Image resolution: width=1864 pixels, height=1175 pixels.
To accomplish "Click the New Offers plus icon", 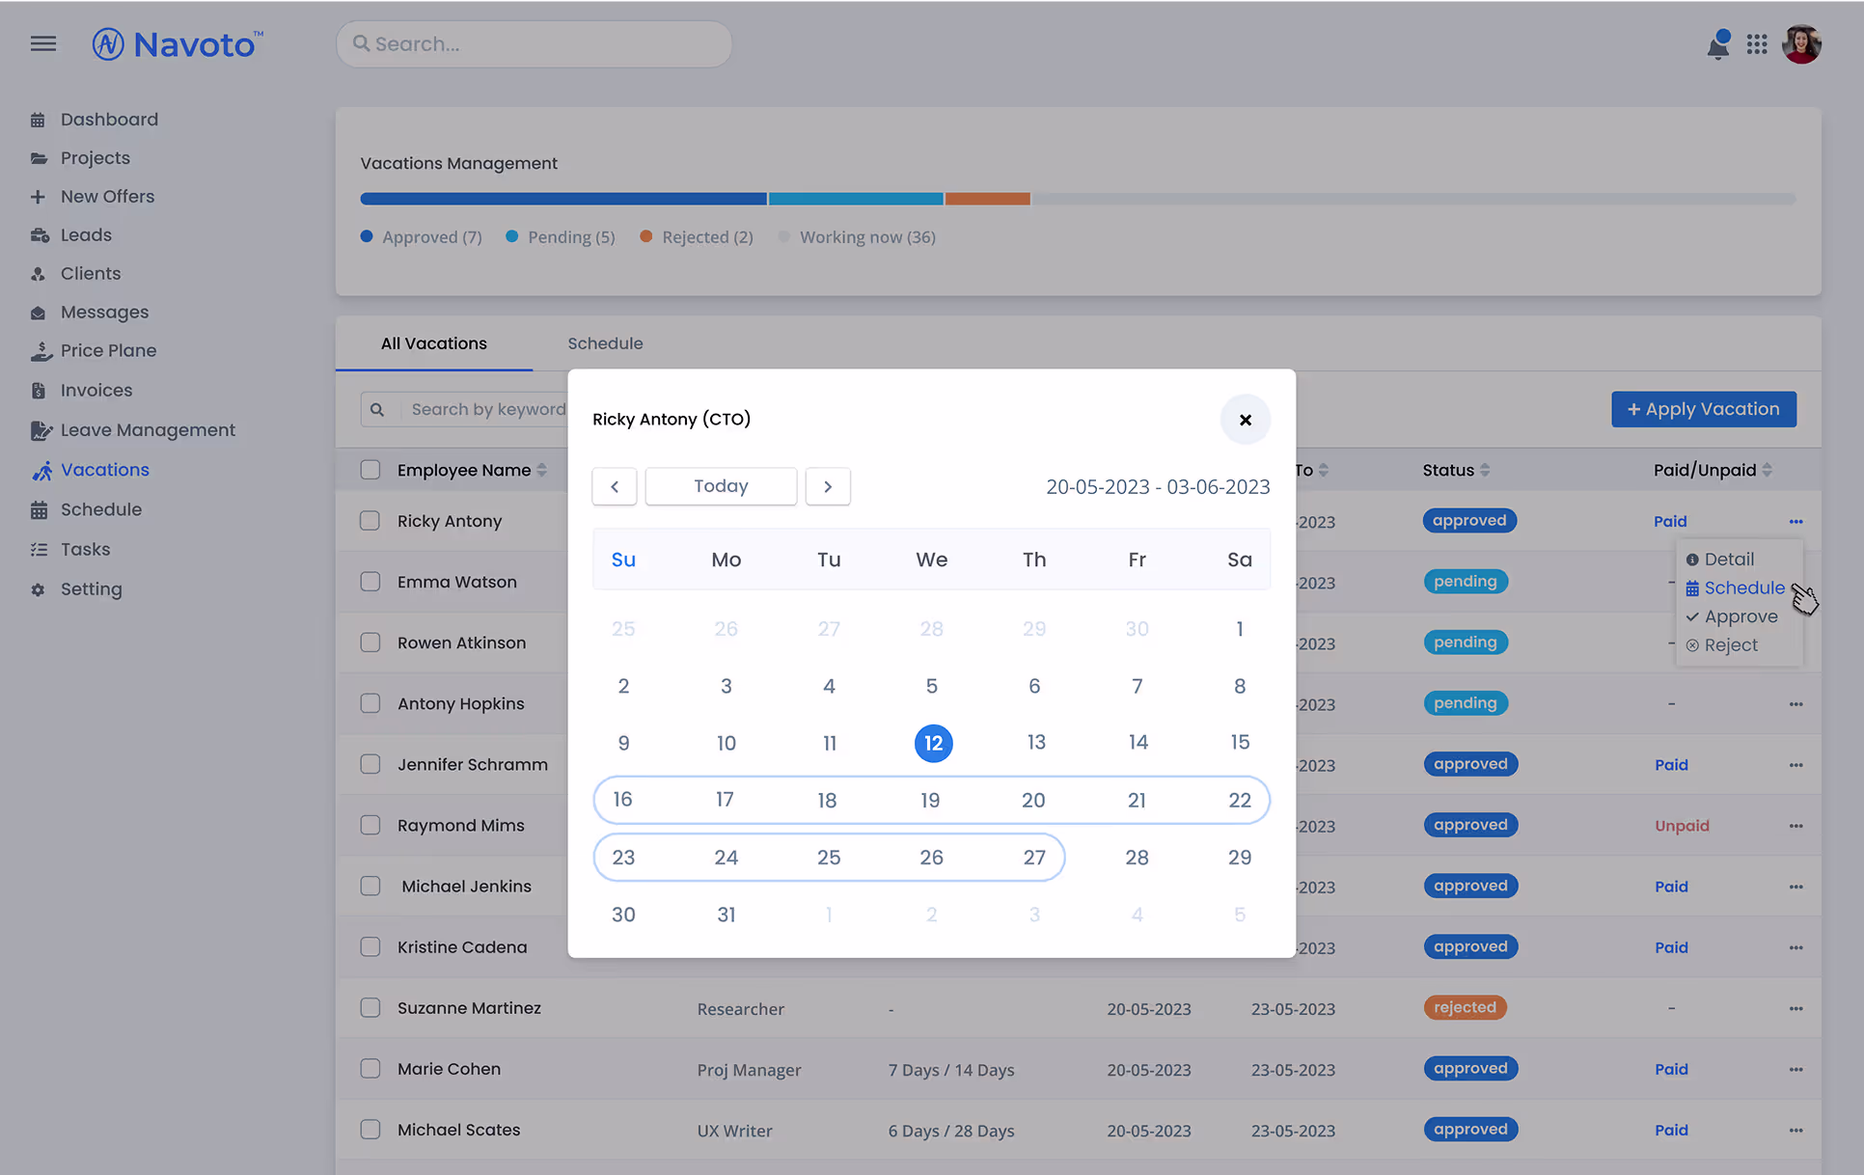I will pyautogui.click(x=38, y=197).
